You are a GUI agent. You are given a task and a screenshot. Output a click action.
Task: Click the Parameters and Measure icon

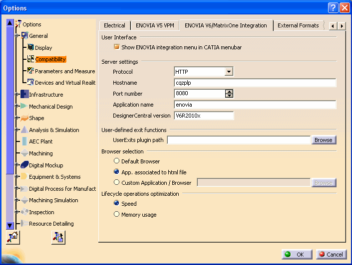point(31,71)
